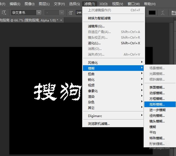Toggle text orientation icon in options bar

pos(4,13)
